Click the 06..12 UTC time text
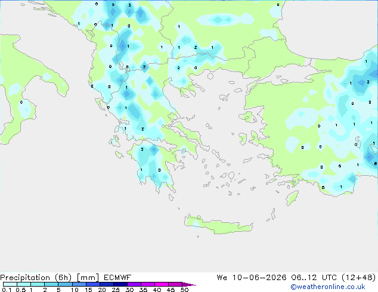Viewport: 378px width, 292px height. (314, 278)
